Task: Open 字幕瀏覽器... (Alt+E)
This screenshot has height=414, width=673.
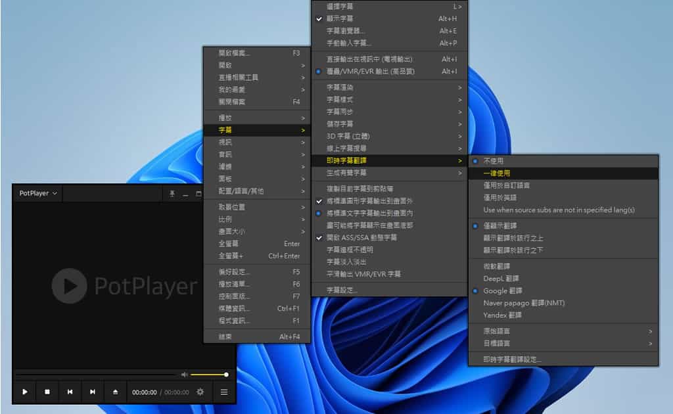Action: [389, 31]
